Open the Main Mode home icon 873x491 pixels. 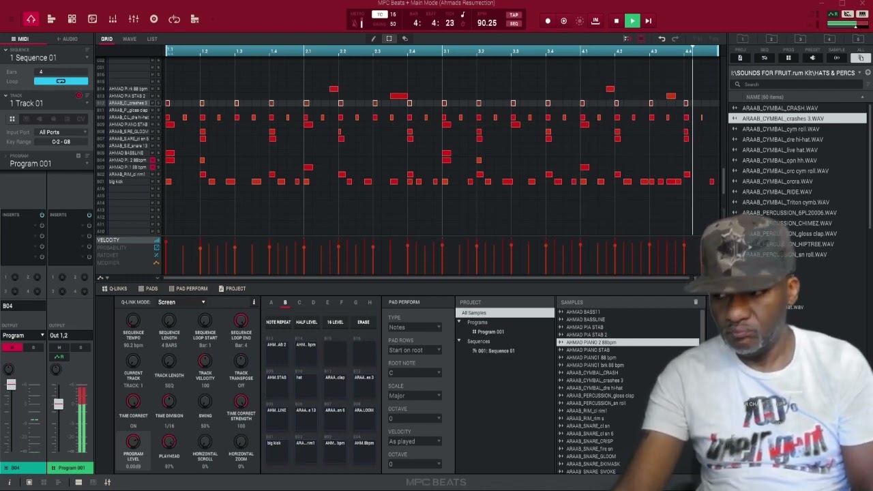[x=31, y=19]
